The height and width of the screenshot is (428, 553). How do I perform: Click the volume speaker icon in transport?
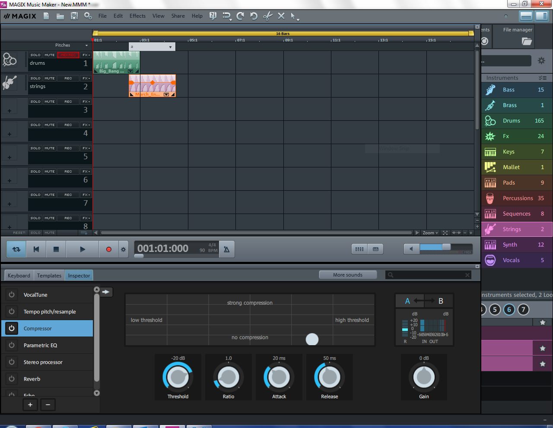411,249
